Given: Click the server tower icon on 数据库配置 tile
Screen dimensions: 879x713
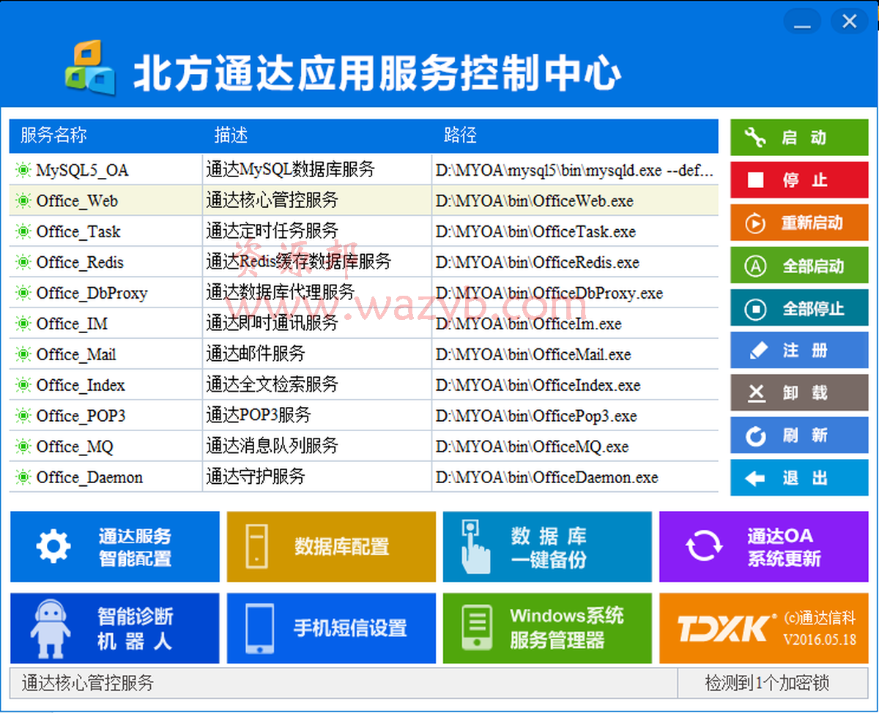Looking at the screenshot, I should pyautogui.click(x=256, y=545).
